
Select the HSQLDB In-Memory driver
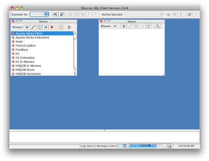tap(42, 65)
